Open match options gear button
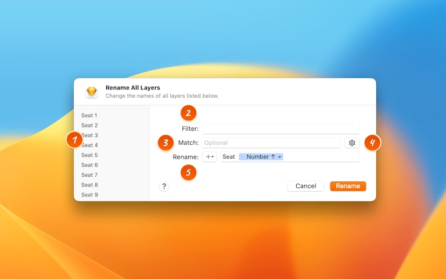Image resolution: width=446 pixels, height=279 pixels. click(x=352, y=142)
